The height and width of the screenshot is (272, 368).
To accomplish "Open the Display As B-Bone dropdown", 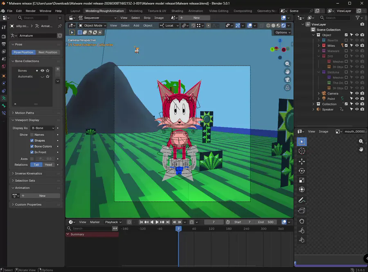I will 43,128.
